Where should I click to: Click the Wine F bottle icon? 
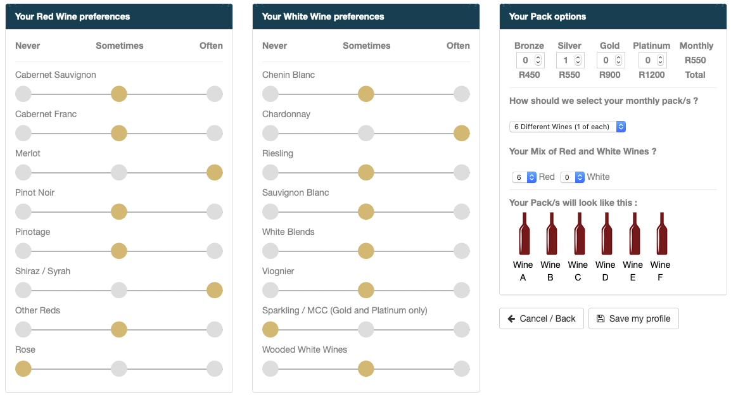click(x=661, y=234)
